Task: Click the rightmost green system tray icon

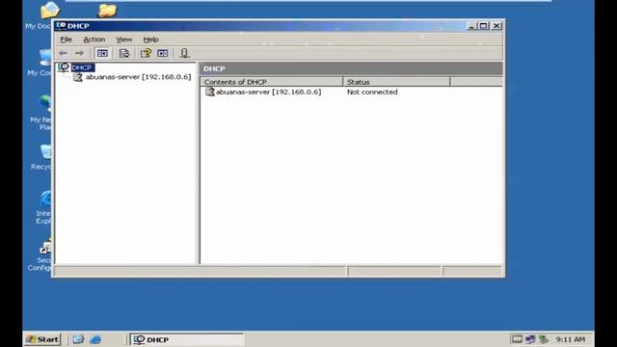Action: coord(544,339)
